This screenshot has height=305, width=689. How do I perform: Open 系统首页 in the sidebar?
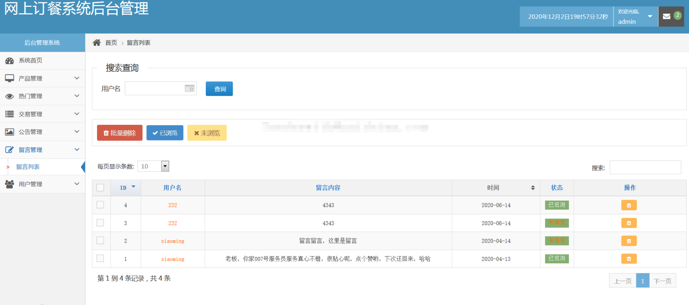tap(42, 61)
